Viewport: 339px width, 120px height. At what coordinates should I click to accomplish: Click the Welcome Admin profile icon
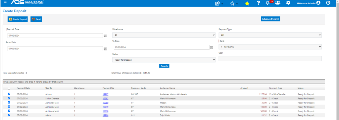[x=318, y=3]
